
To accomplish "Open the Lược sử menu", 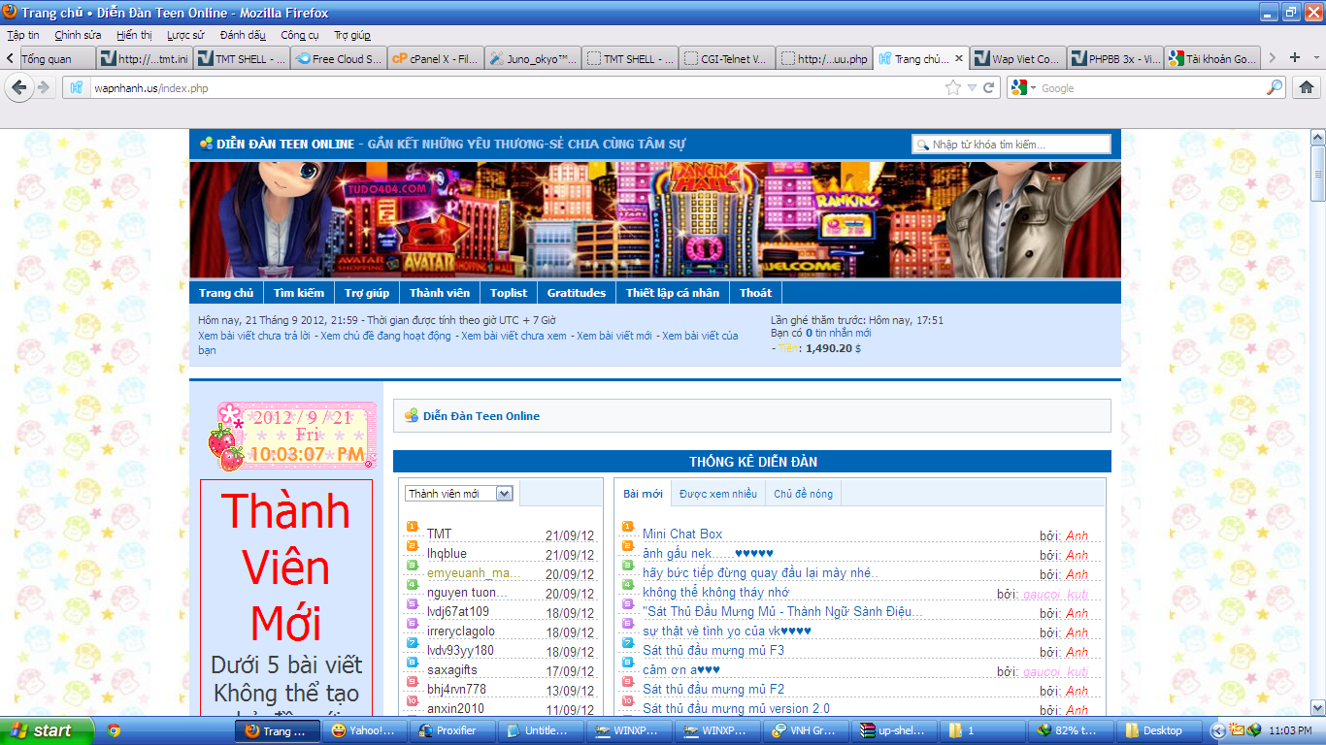I will click(x=185, y=35).
